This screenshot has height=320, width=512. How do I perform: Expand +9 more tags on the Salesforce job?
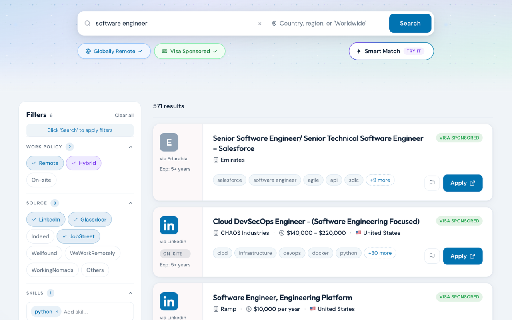[x=380, y=180]
